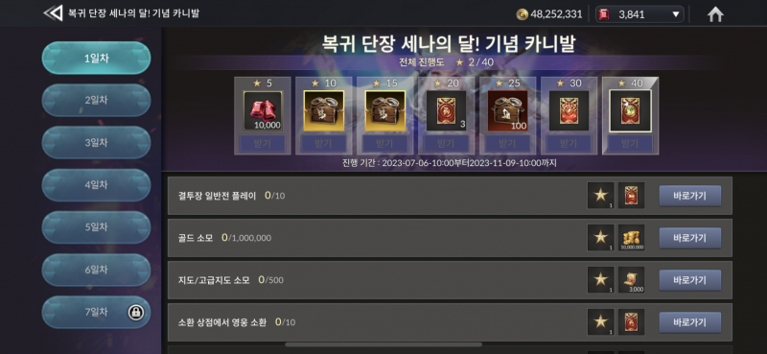This screenshot has height=354, width=767.
Task: Click 바로가기 for 소환 상점에서 영웅 소환
Action: pos(689,322)
